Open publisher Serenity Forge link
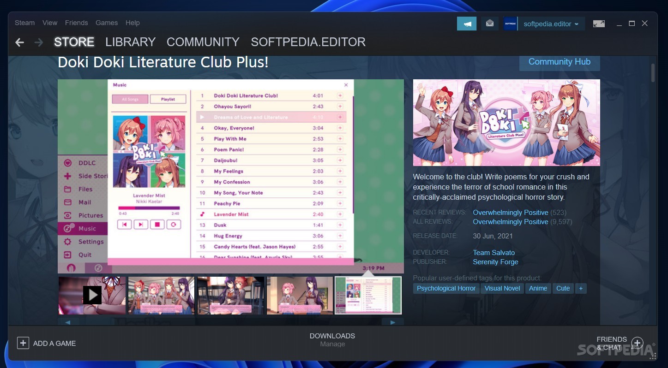 pyautogui.click(x=495, y=262)
